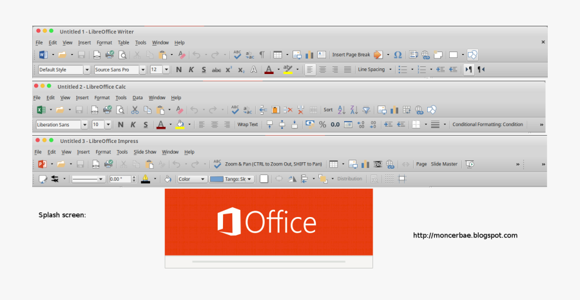Click Writer's insert table grid icon

tap(278, 55)
